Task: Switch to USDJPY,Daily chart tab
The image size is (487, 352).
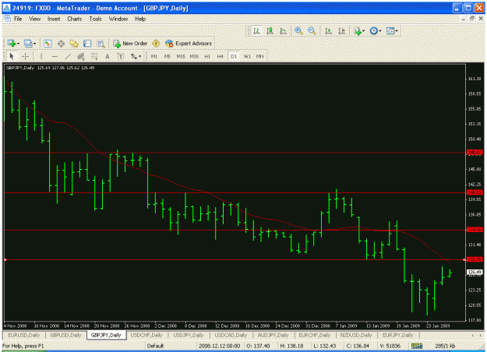Action: point(189,335)
